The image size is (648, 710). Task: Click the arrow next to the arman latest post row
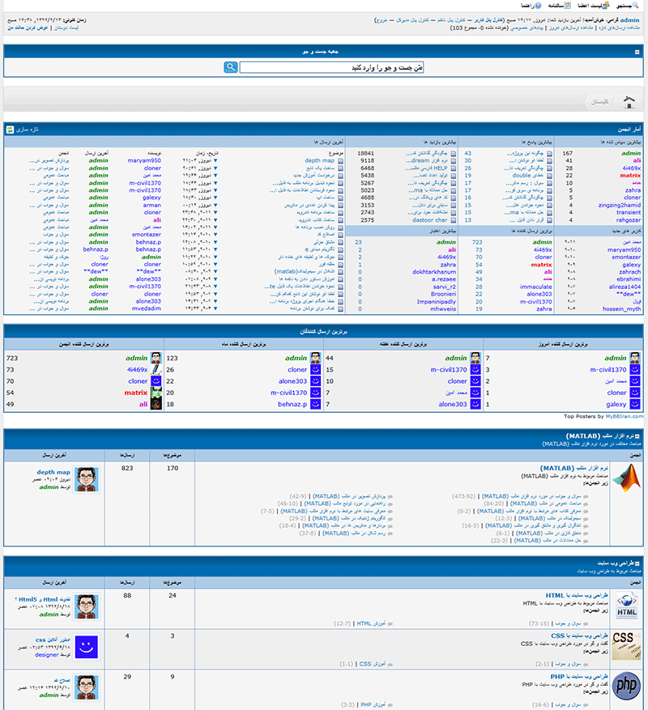[x=215, y=205]
